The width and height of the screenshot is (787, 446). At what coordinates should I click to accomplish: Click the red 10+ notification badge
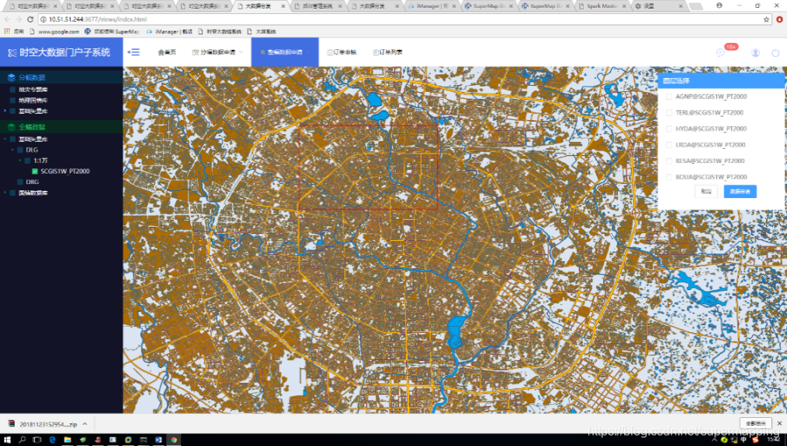point(732,47)
